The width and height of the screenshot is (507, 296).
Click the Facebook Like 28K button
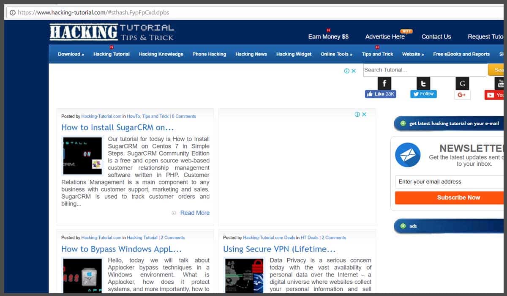tap(380, 94)
